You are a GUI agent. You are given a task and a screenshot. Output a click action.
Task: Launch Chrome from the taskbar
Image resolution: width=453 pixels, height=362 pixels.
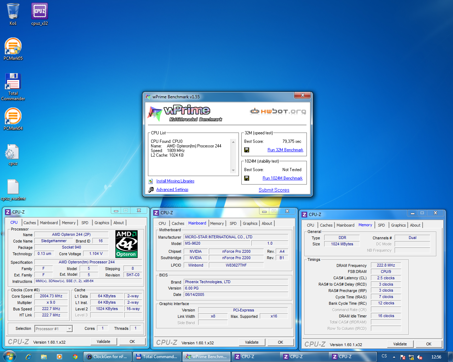[75, 357]
